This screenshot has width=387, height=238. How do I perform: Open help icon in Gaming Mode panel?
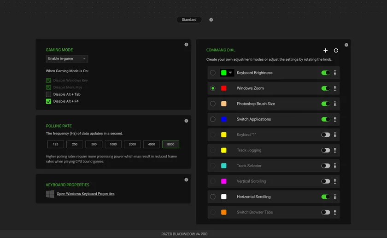pyautogui.click(x=186, y=45)
